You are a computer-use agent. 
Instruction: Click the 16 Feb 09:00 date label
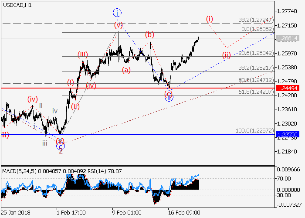click(x=184, y=213)
